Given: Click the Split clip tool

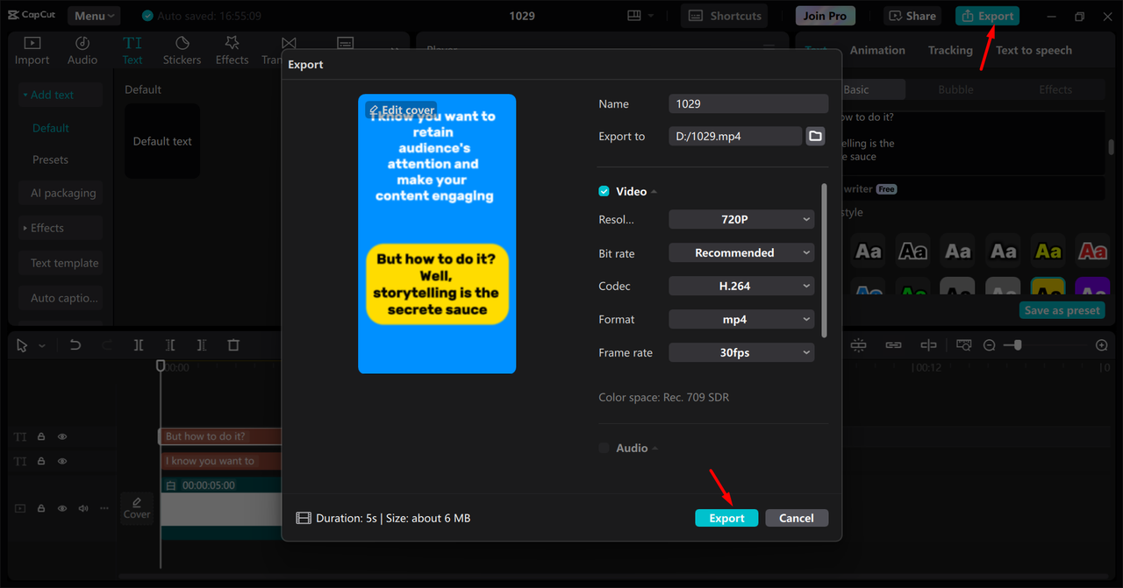Looking at the screenshot, I should [139, 345].
